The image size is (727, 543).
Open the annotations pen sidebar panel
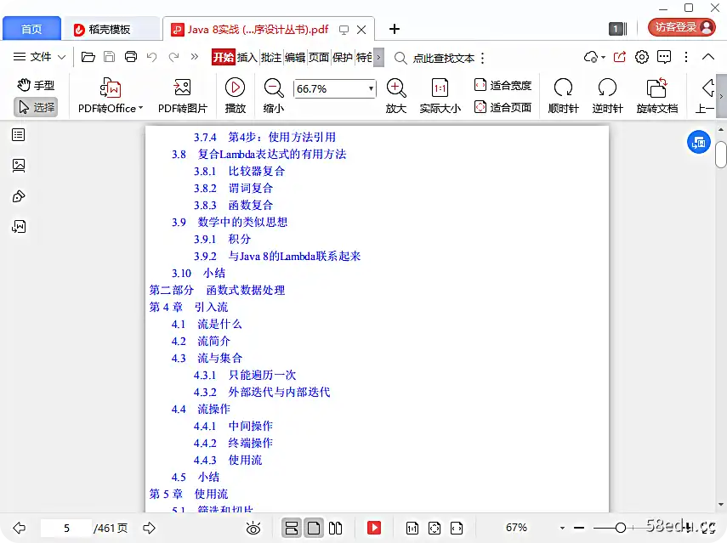19,196
